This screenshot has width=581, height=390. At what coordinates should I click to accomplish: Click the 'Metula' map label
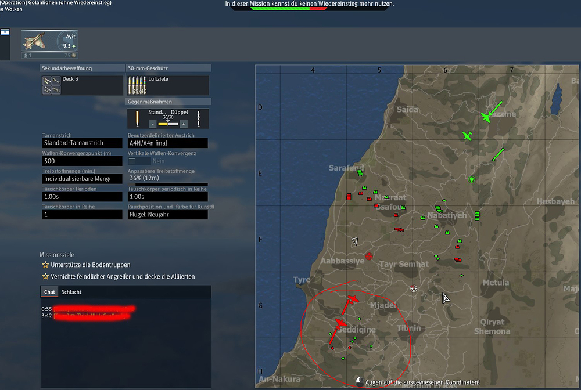coord(496,282)
